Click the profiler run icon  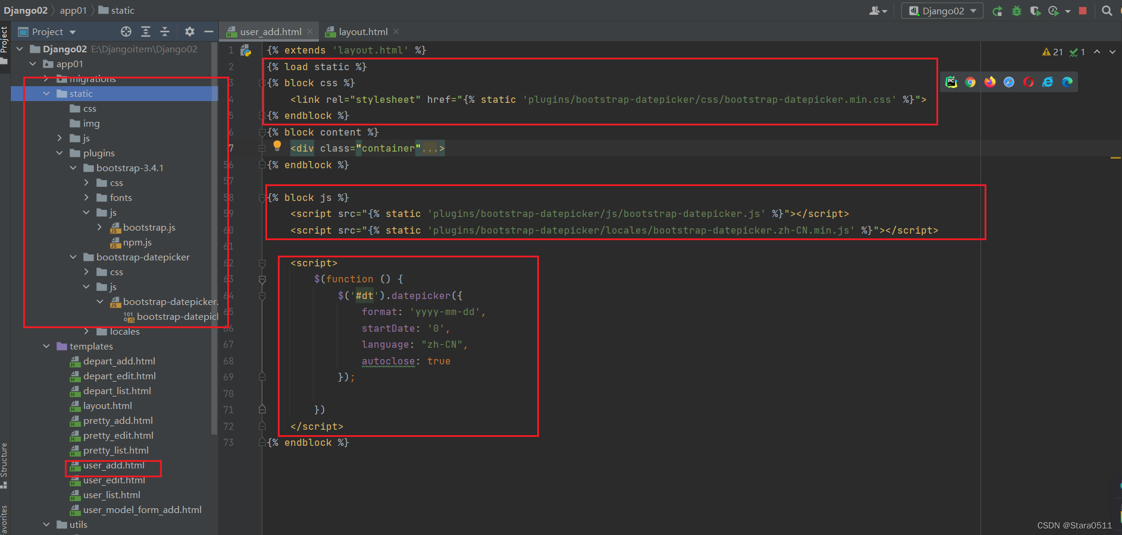pos(1054,11)
